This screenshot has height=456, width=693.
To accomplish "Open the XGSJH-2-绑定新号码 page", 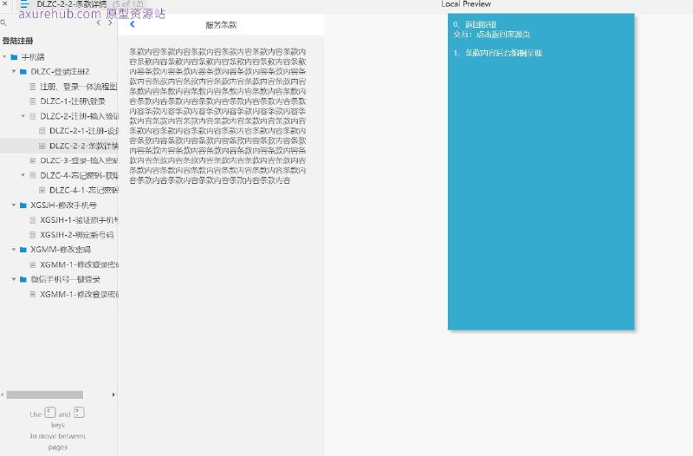I will (76, 234).
